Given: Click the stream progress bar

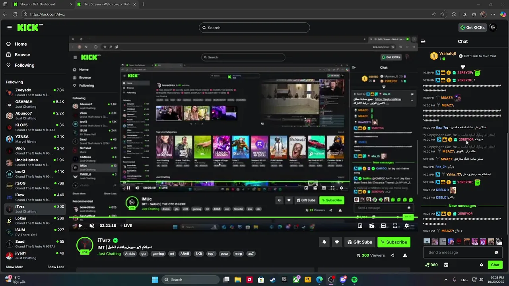Looking at the screenshot, I should (x=243, y=218).
